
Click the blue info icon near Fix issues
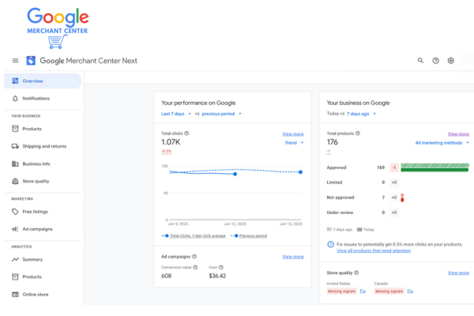(331, 244)
